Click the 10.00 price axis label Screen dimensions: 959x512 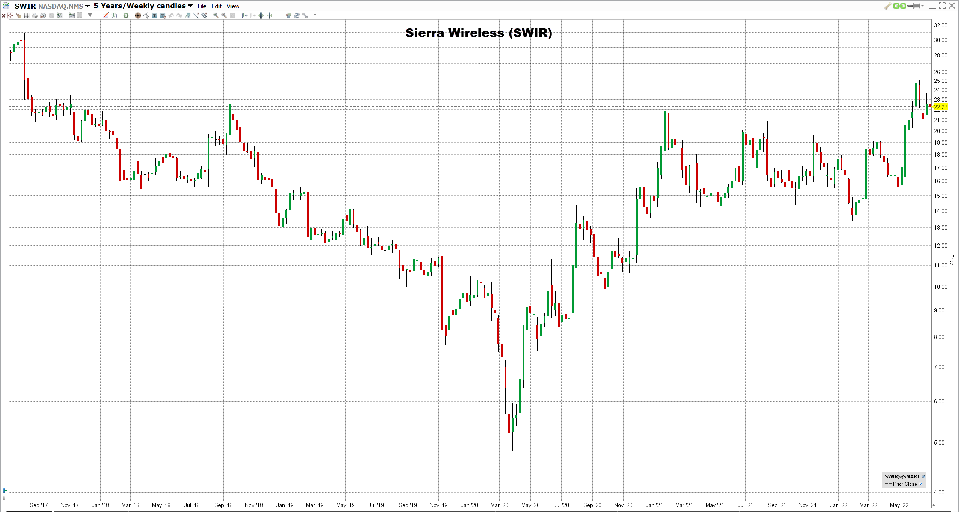[x=940, y=287]
